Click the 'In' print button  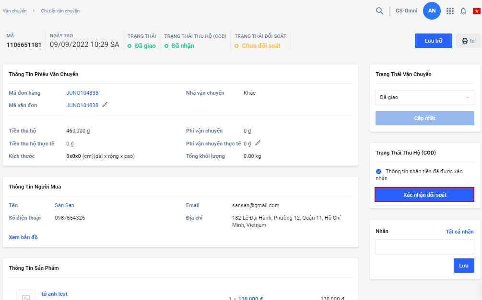pos(468,41)
